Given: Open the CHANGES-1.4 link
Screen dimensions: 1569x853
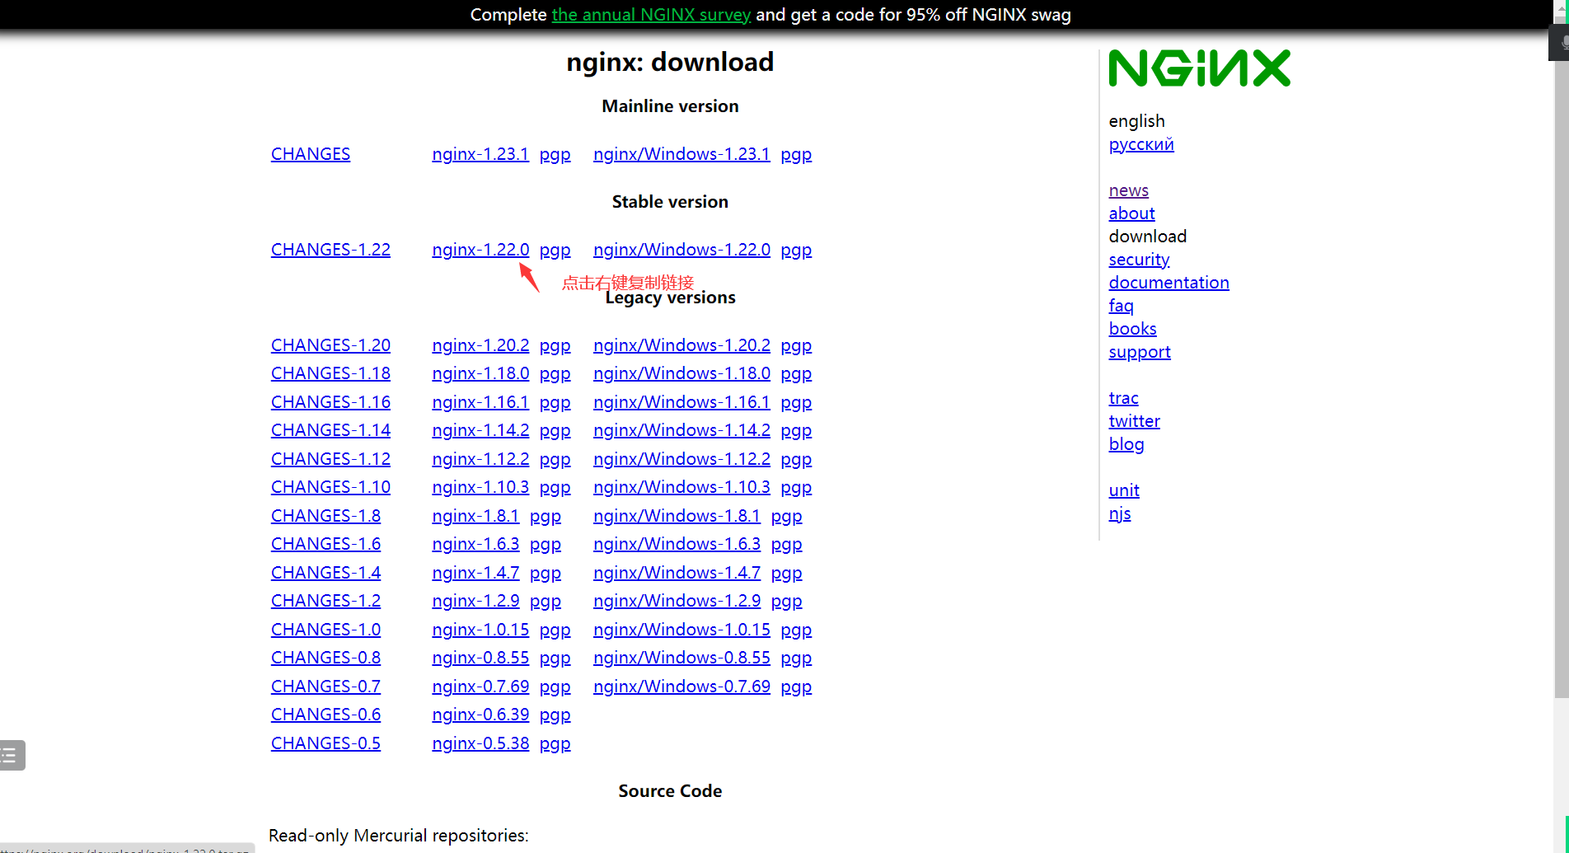Looking at the screenshot, I should click(326, 573).
